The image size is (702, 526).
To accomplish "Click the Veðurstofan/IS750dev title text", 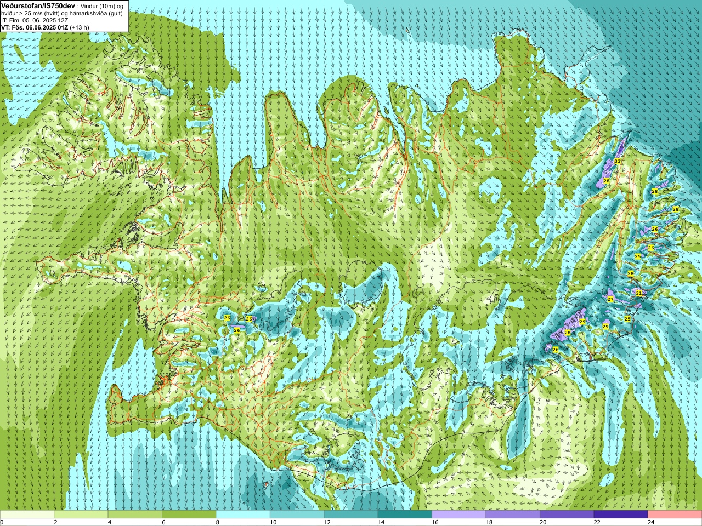I will click(x=38, y=5).
